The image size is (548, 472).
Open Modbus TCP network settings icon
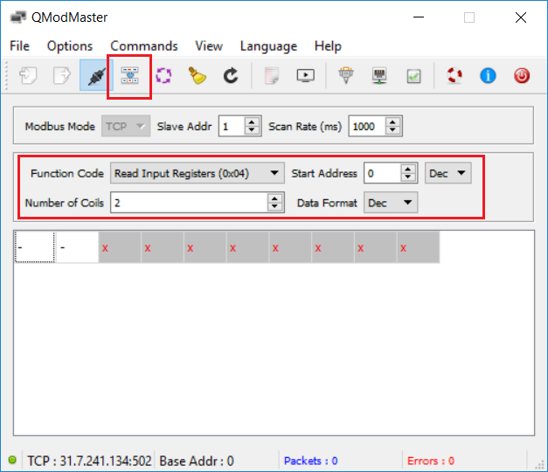click(x=379, y=75)
